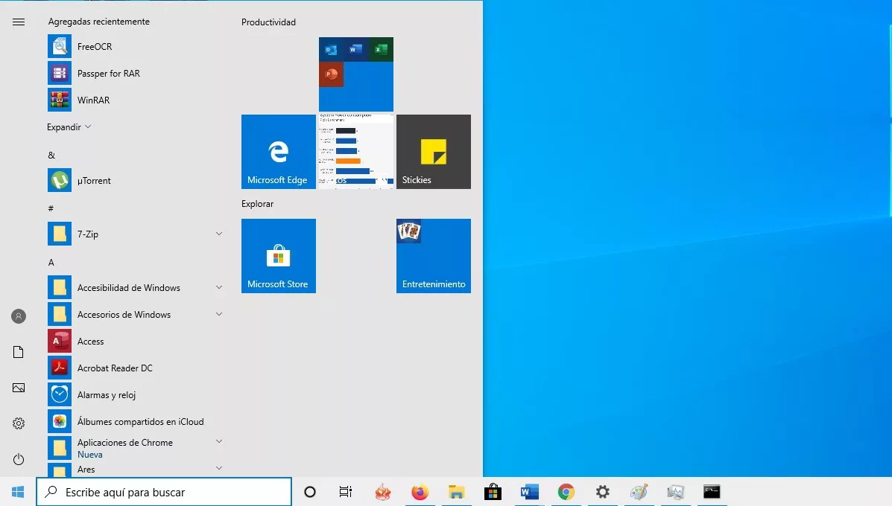
Task: Launch Acrobat Reader DC icon
Action: 59,368
